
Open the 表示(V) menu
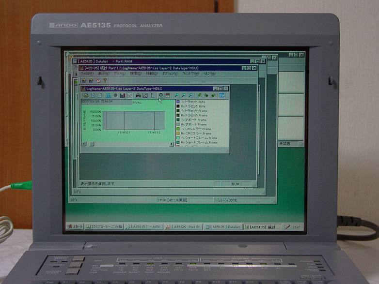point(104,74)
